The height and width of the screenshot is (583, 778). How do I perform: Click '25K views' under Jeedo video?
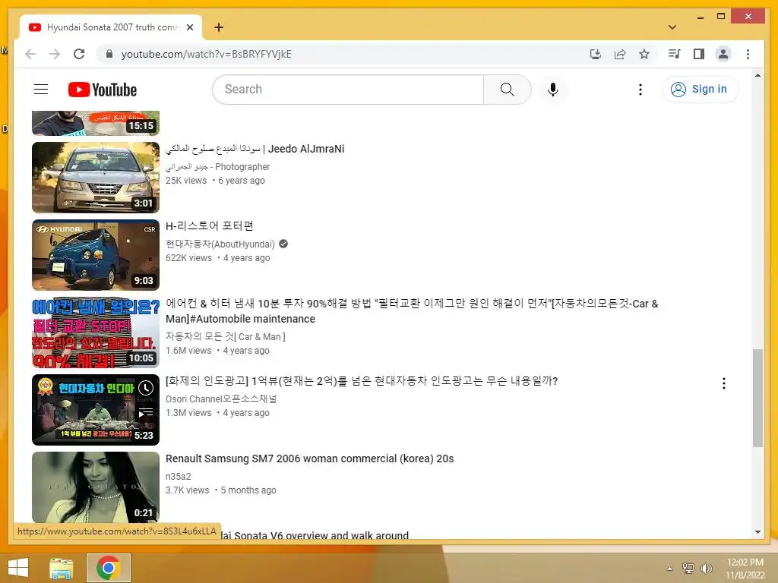click(186, 181)
